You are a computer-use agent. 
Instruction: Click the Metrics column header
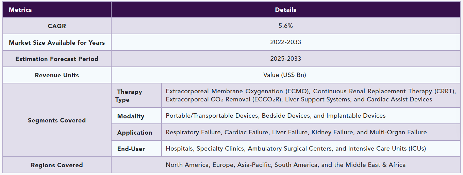pyautogui.click(x=20, y=10)
